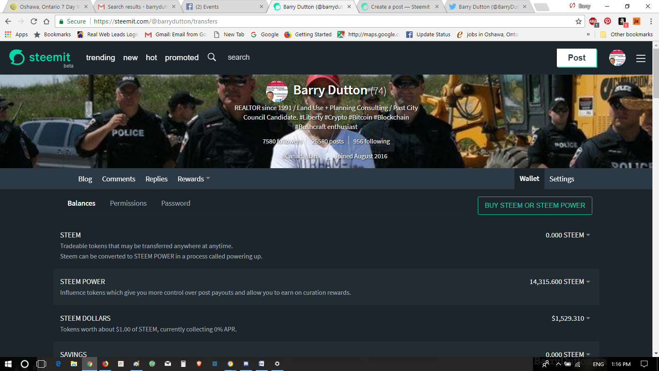659x371 pixels.
Task: Open the Mail app from taskbar
Action: 168,364
